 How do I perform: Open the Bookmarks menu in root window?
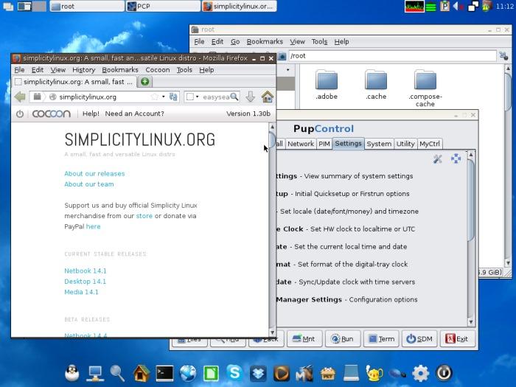click(265, 41)
